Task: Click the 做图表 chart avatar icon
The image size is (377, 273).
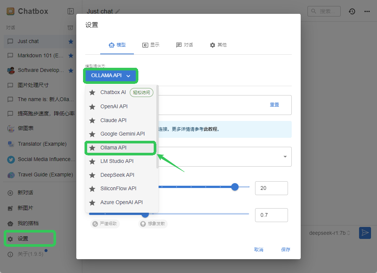Action: click(11, 128)
